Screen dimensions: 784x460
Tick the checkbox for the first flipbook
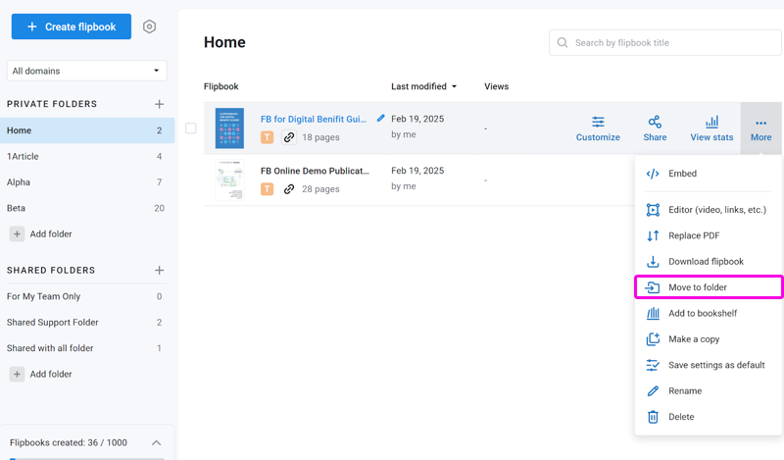pyautogui.click(x=191, y=128)
